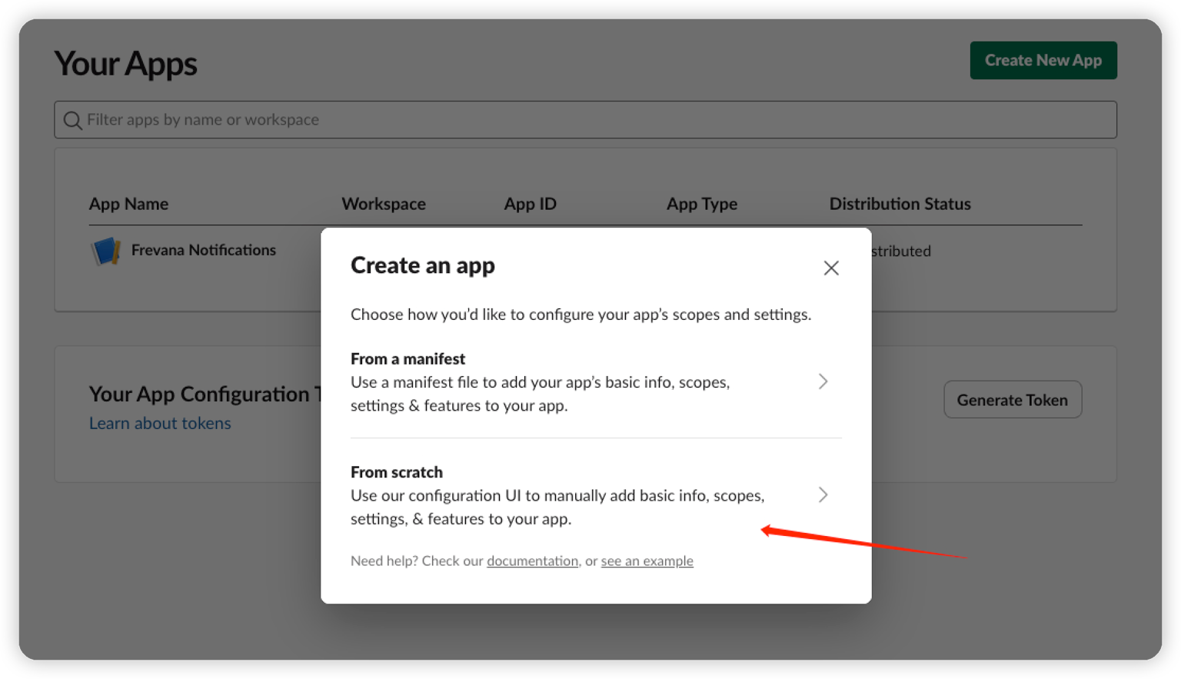Open the Frevana Notifications app icon
Image resolution: width=1181 pixels, height=679 pixels.
pos(105,251)
